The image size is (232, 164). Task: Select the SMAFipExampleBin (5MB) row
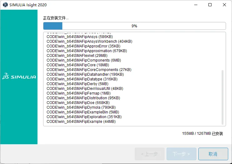click(83, 112)
